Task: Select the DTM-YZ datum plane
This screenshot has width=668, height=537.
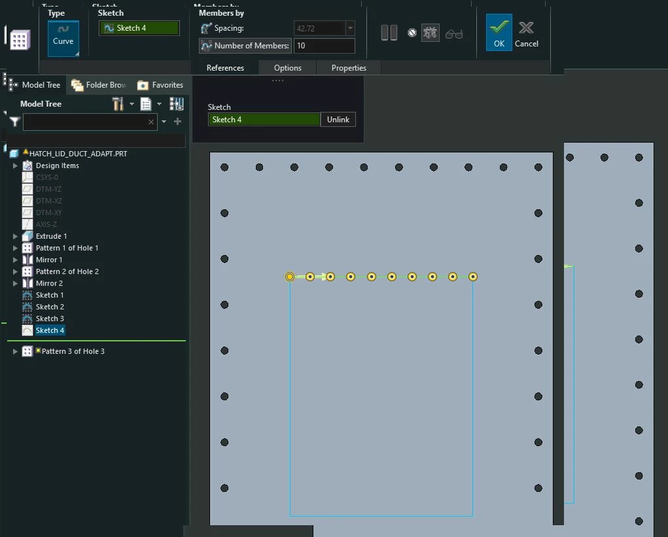Action: [x=48, y=189]
